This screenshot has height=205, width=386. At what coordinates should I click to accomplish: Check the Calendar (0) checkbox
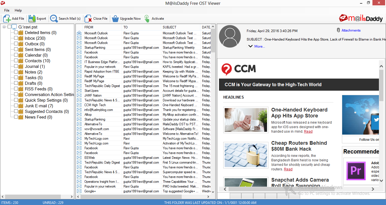click(16, 55)
